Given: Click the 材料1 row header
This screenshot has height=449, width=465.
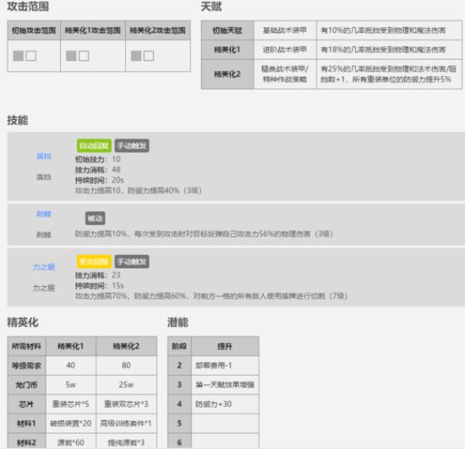Looking at the screenshot, I should (27, 424).
